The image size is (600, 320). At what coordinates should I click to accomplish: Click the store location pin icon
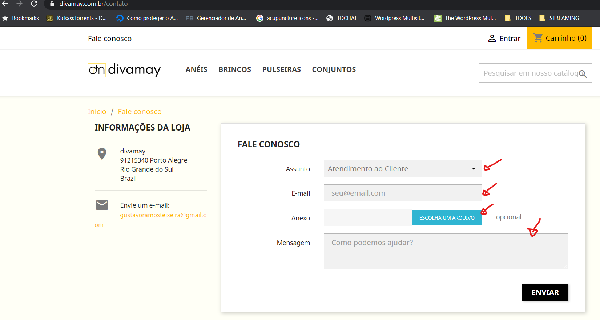(102, 154)
